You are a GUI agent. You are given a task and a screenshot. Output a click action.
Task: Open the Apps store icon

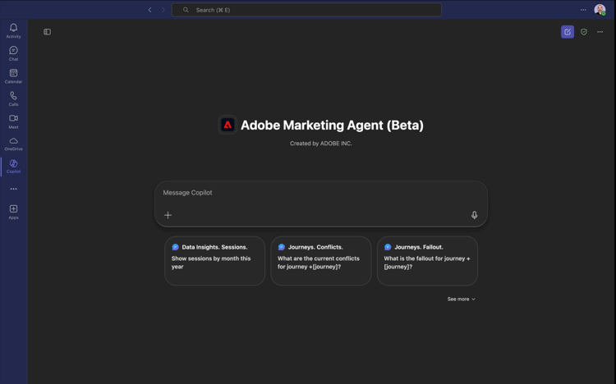pos(13,212)
